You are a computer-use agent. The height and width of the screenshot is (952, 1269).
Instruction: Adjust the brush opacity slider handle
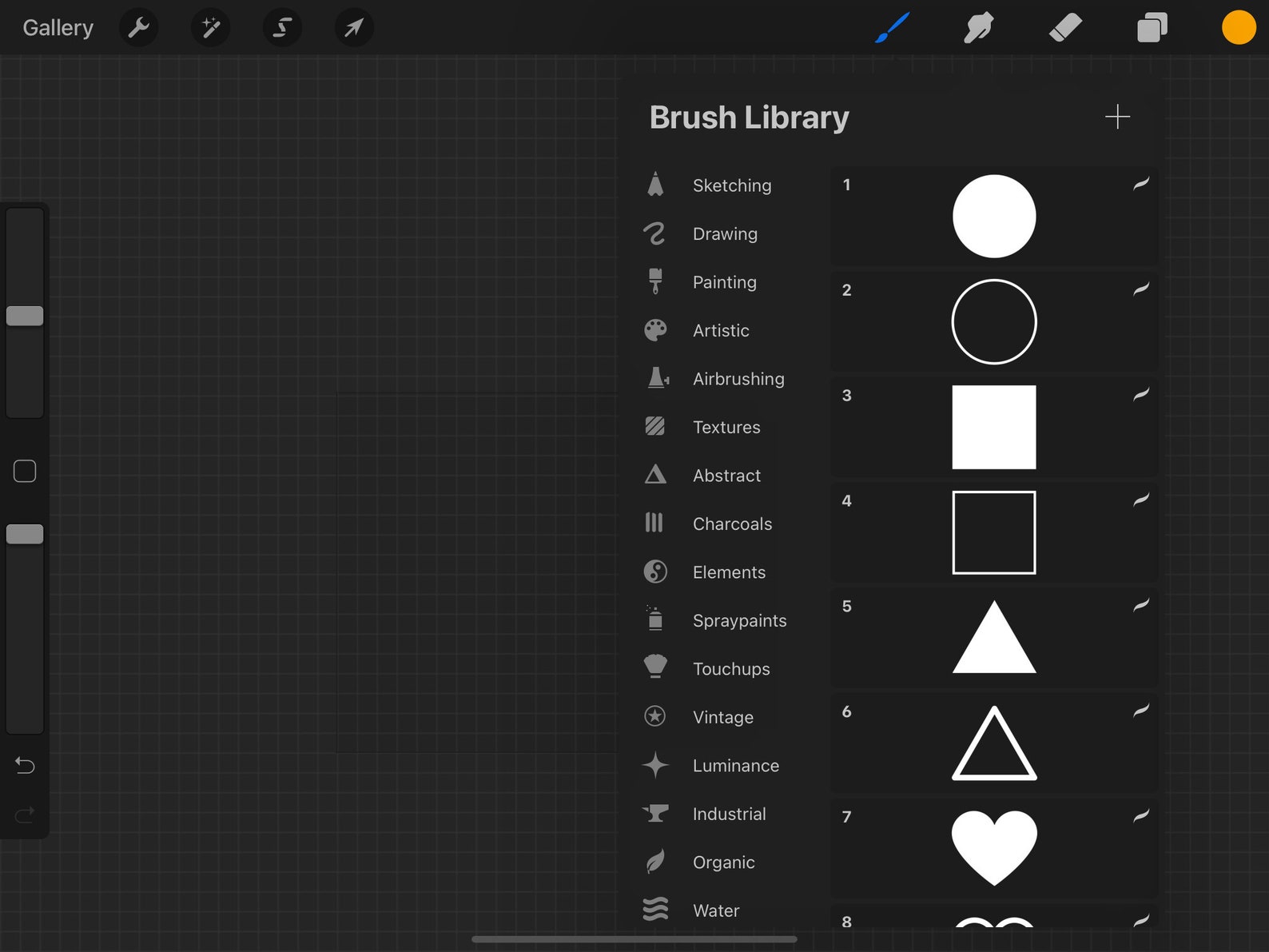[25, 534]
